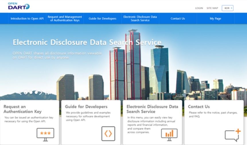This screenshot has height=145, width=247.
Task: Go to previous carousel slide arrow
Action: coord(20,92)
